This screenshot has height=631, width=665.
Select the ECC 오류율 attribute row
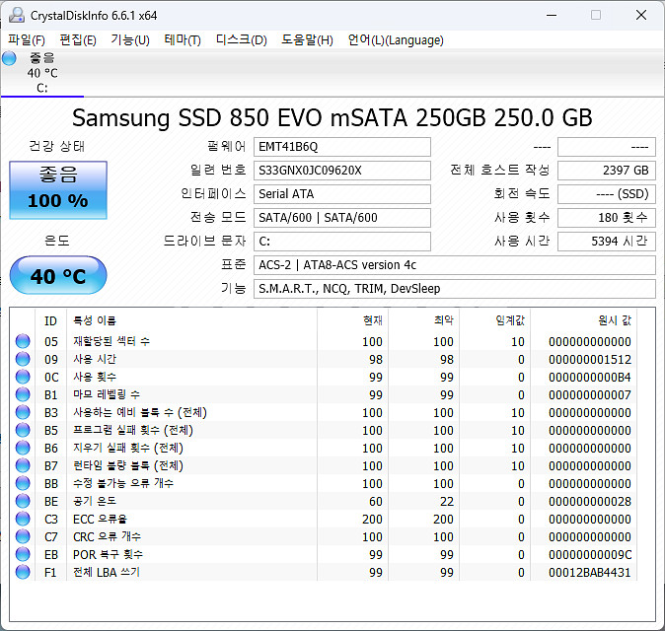point(324,519)
